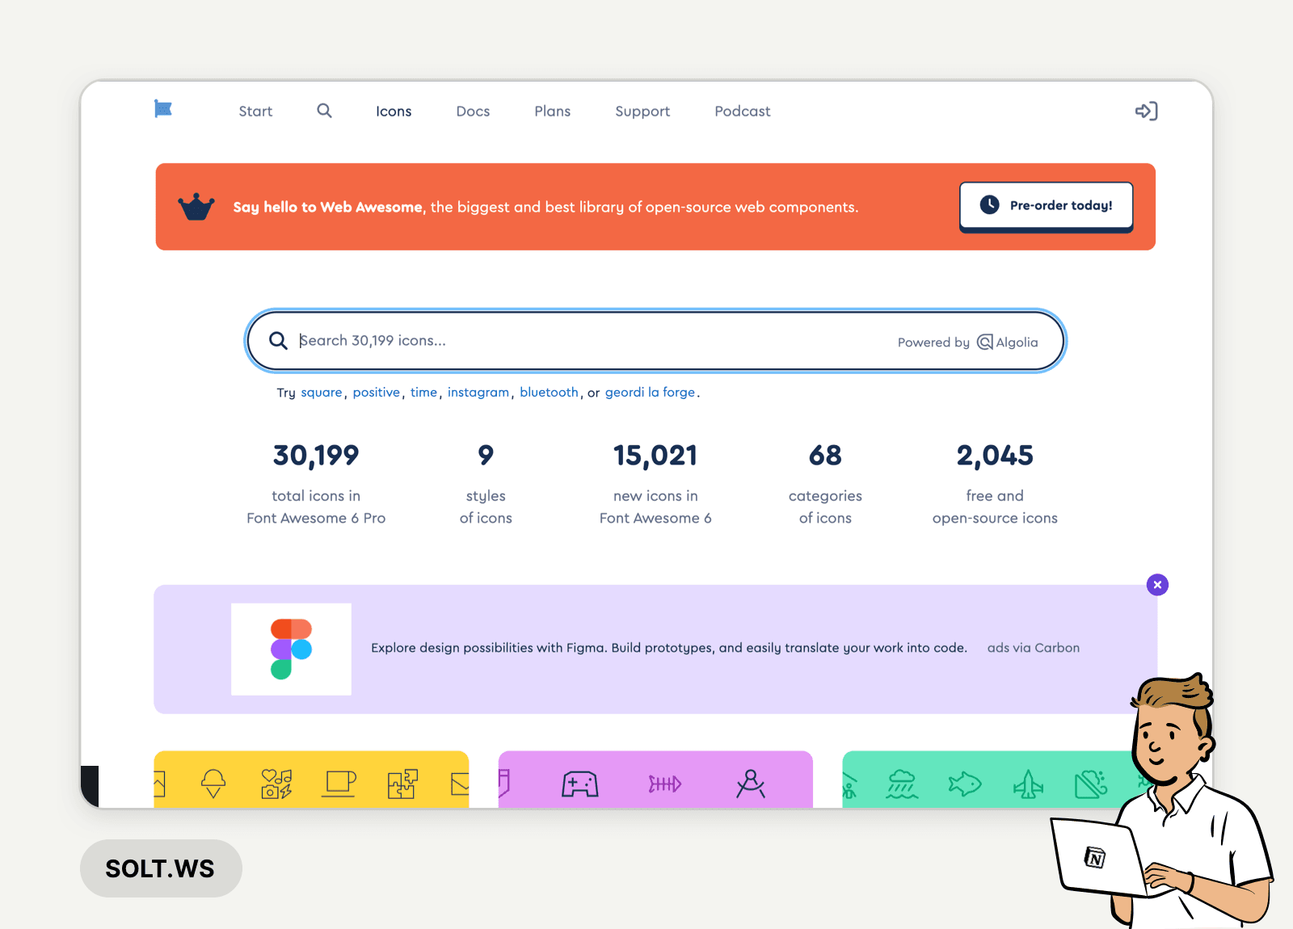Screen dimensions: 1293x929
Task: Select the fish bones icon
Action: click(665, 784)
